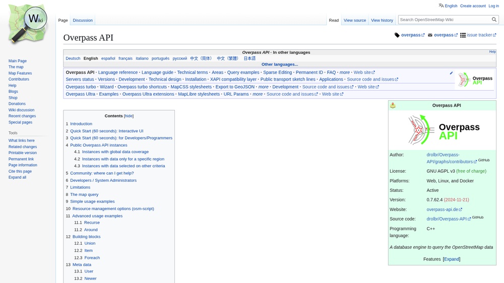Click the issue tracker list icon
The height and width of the screenshot is (283, 504).
[x=463, y=35]
